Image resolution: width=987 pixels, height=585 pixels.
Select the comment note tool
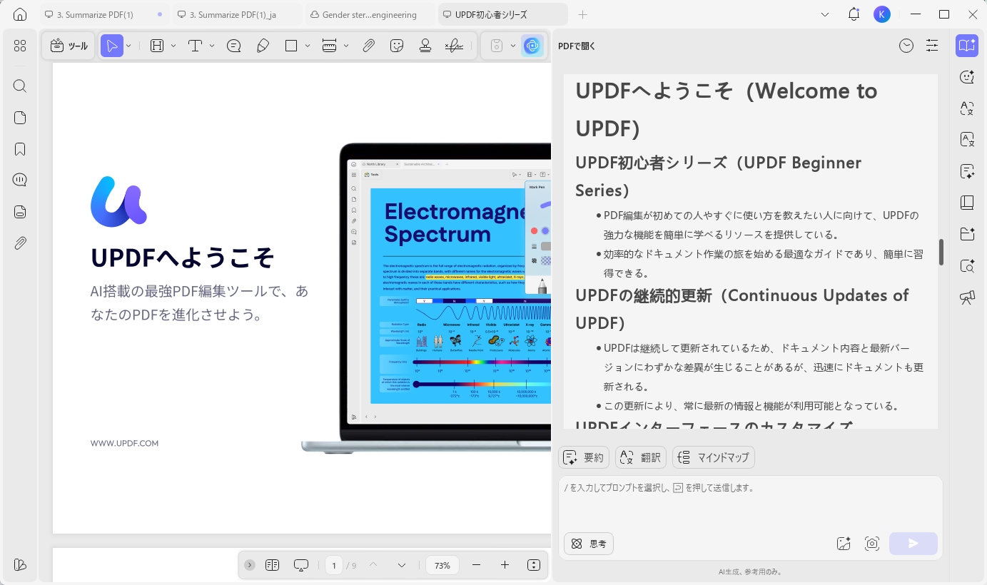coord(233,46)
